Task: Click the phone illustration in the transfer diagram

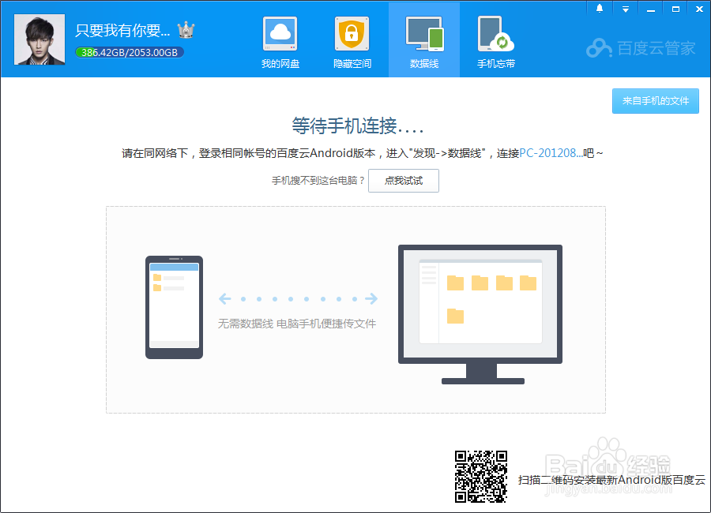Action: [174, 306]
